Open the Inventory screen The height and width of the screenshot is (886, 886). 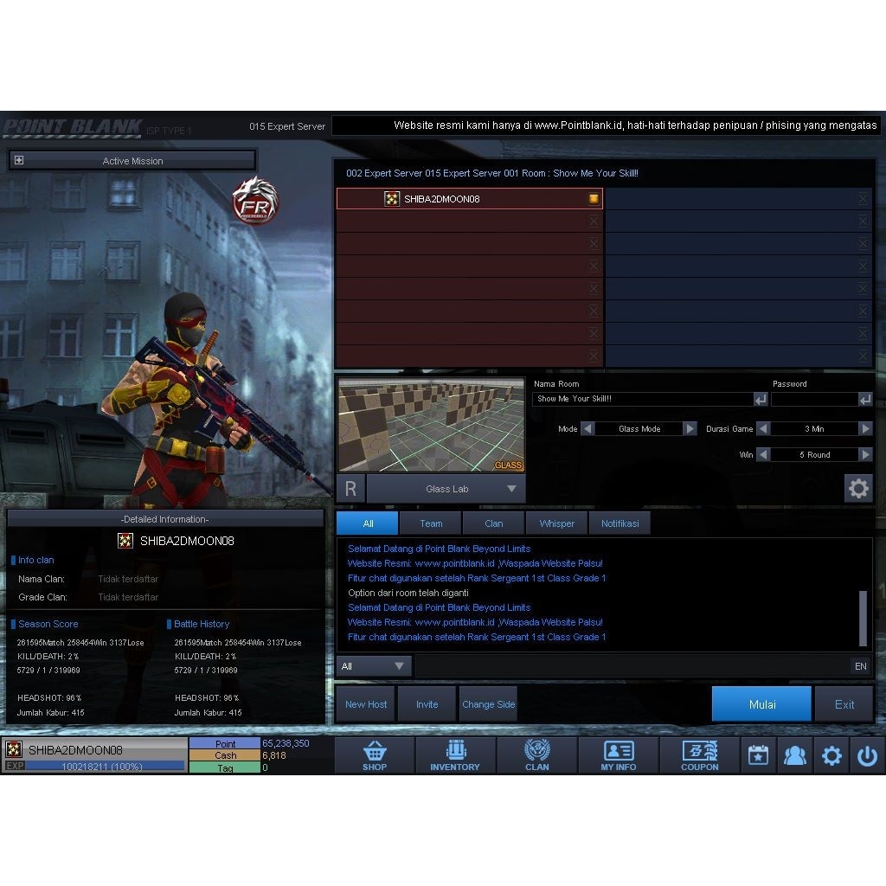456,755
